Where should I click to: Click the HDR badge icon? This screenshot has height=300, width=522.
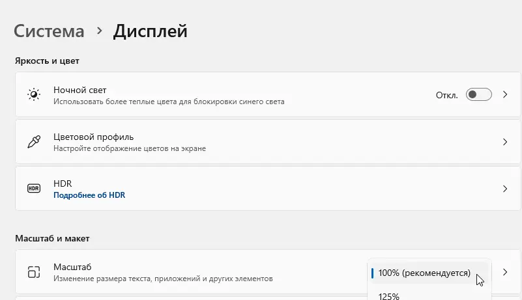point(34,189)
